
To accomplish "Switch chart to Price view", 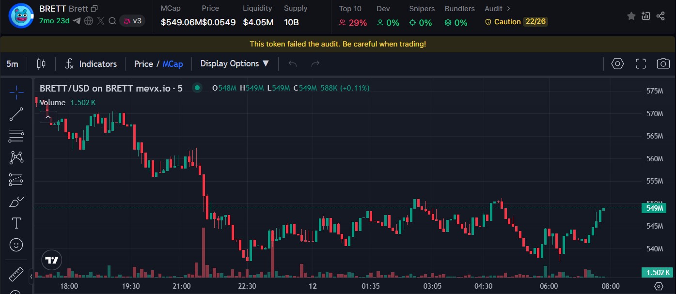I will tap(143, 64).
